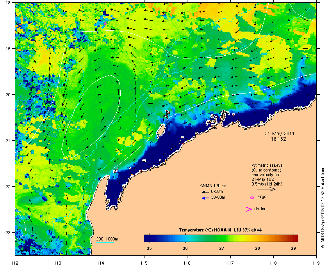Click the latitude axis label -20
Screen dimensions: 328x265
point(7,95)
